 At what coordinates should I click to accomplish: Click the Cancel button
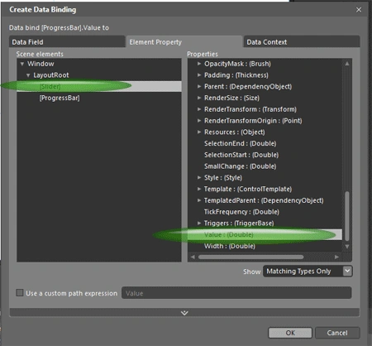[x=337, y=333]
